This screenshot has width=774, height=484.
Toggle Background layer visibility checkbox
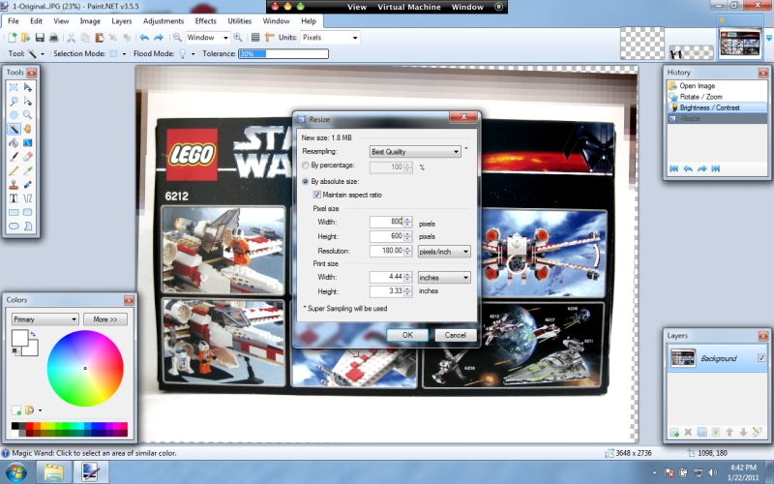tap(761, 358)
